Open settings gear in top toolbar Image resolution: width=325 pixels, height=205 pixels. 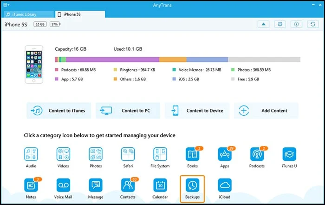pos(280,24)
